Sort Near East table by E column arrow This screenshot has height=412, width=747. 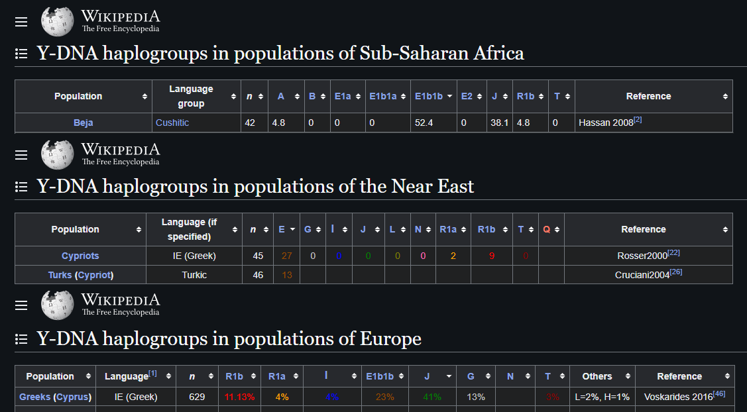292,230
